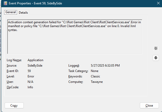Click the Level value "Error"
162x112 pixels.
click(31, 76)
